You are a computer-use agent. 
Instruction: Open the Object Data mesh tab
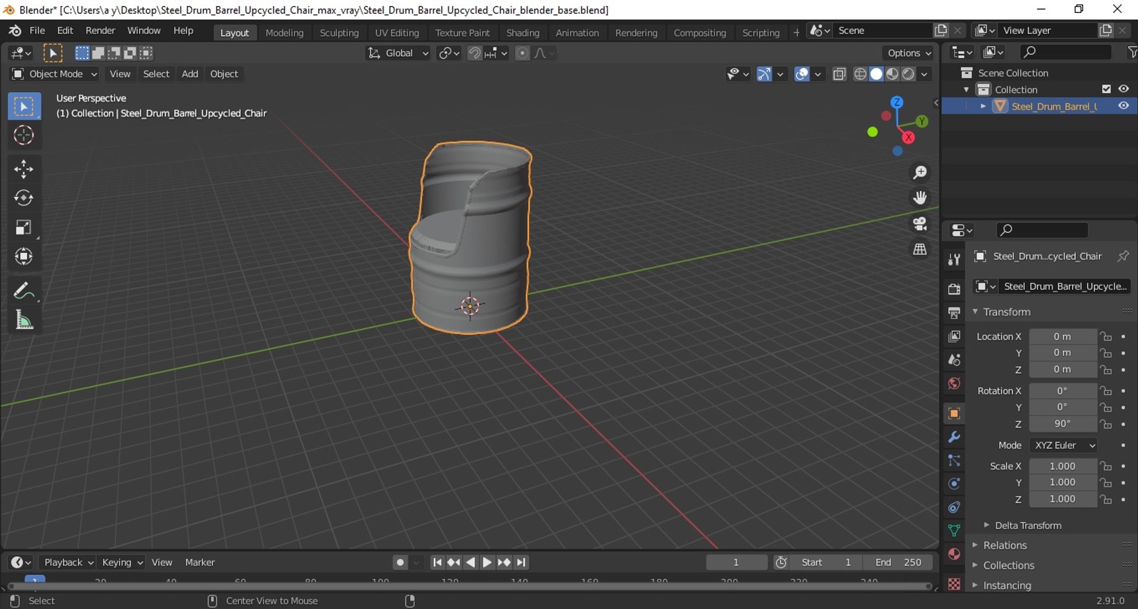pos(954,530)
